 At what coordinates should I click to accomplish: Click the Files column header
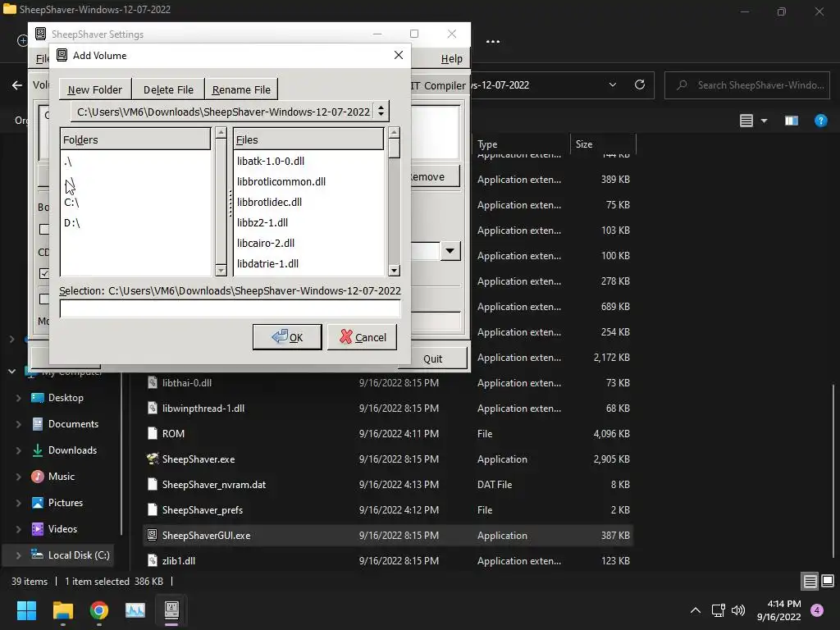[308, 139]
